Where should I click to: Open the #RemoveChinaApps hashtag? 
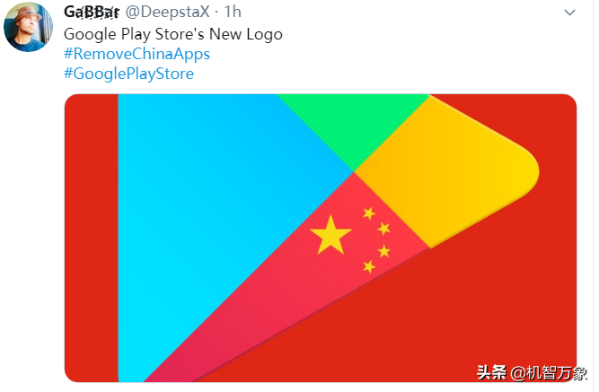(137, 54)
